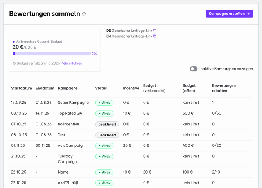Open the Tuesday Campaign row
This screenshot has height=188, width=262.
tap(67, 159)
